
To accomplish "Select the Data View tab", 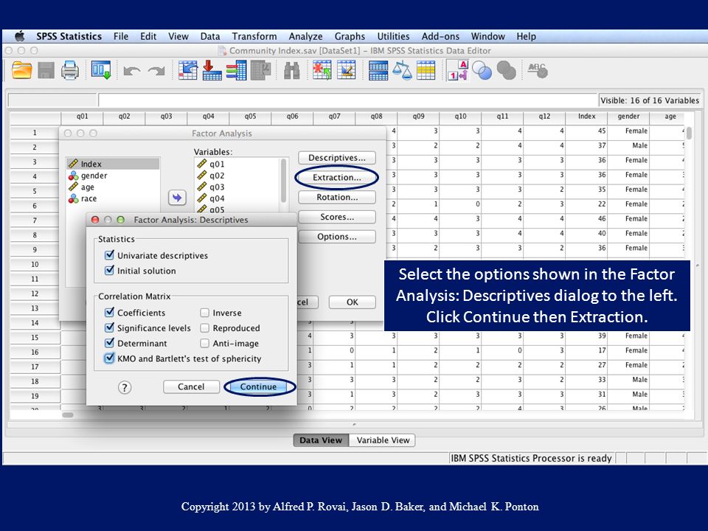I will pos(321,440).
